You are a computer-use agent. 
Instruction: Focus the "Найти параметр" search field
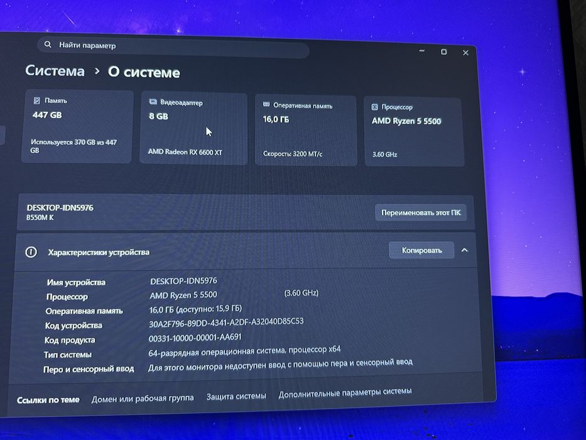click(173, 47)
